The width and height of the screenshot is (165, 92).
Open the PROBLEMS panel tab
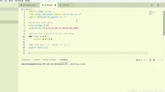coord(26,60)
